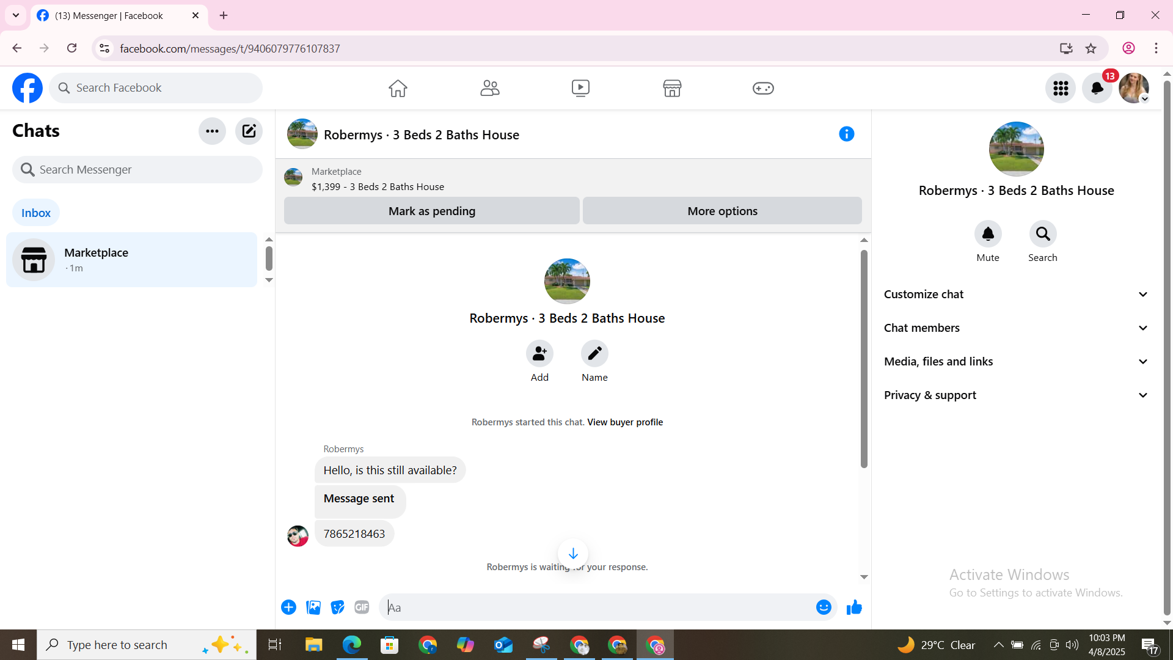
Task: Choose a sticker from composer toolbar
Action: [x=337, y=607]
